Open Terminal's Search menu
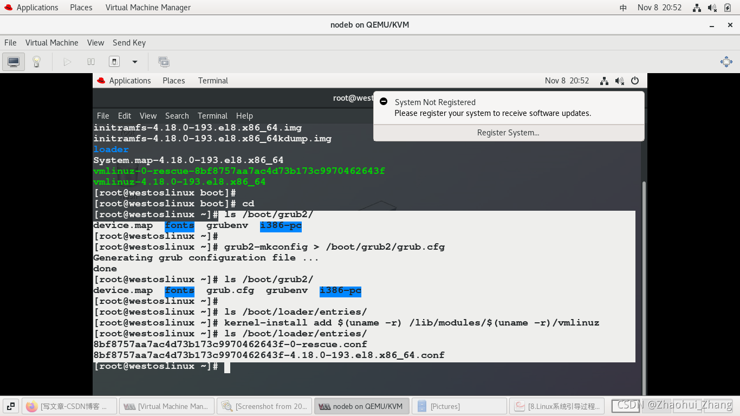Screen dimensions: 740x416 tap(177, 115)
